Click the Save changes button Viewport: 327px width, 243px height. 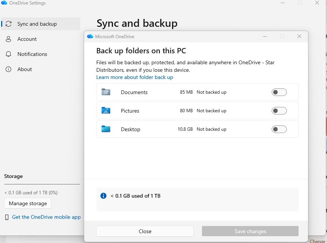(x=250, y=231)
